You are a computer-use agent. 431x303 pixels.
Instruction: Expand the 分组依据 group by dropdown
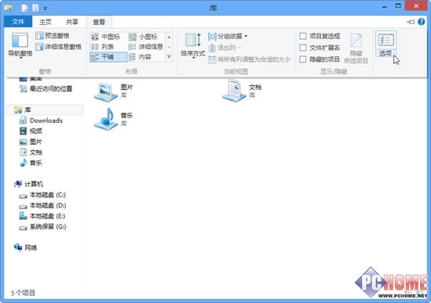click(x=228, y=36)
